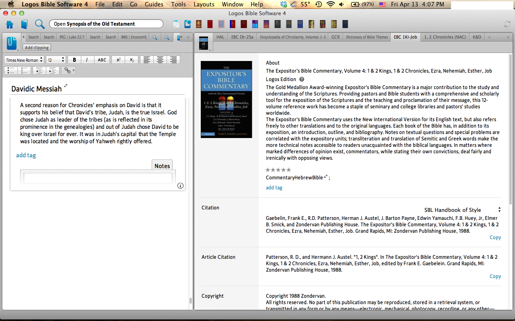
Task: Click the Add clipping button
Action: pos(37,48)
